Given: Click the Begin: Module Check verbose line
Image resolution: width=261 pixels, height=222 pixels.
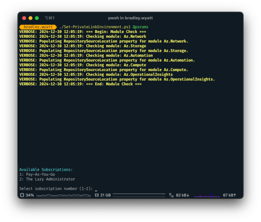Looking at the screenshot, I should 83,32.
